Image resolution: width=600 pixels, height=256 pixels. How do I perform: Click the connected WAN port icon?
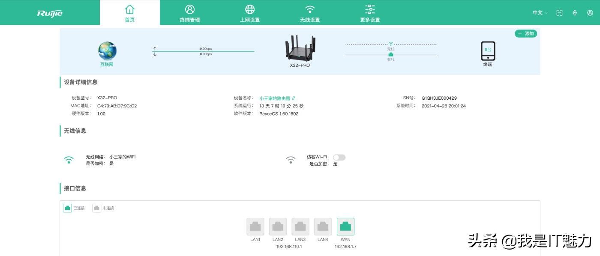pos(345,226)
